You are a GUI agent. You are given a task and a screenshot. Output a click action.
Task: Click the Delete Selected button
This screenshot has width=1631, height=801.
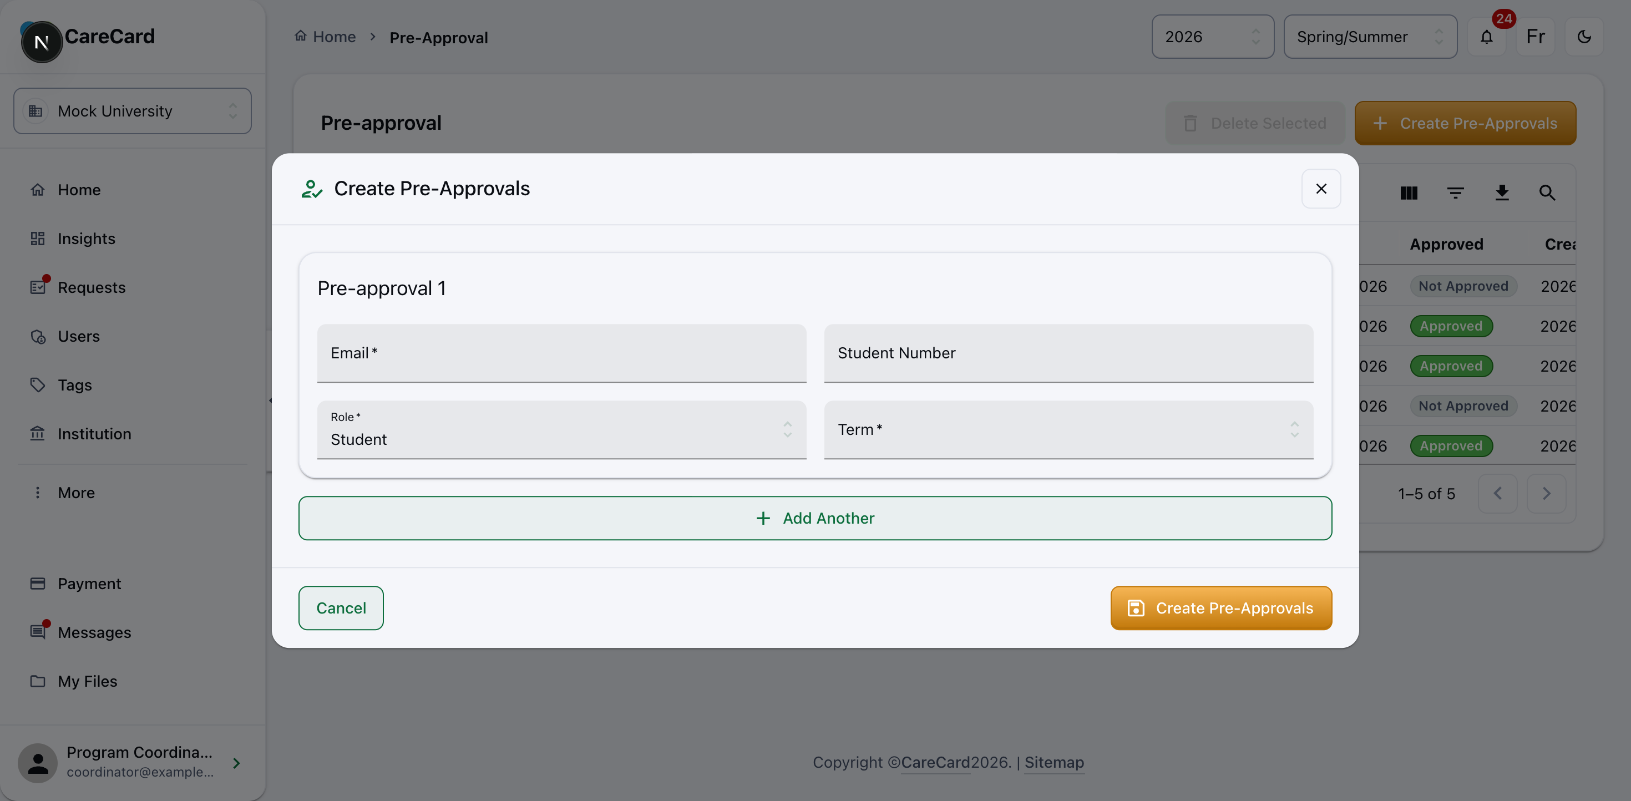1255,123
